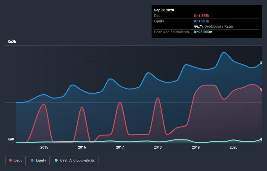The width and height of the screenshot is (267, 171).
Task: Click the Equity label in the tooltip
Action: pyautogui.click(x=159, y=21)
